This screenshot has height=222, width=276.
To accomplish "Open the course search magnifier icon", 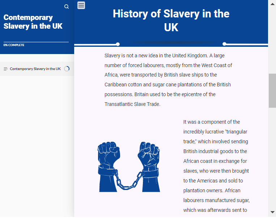I will point(66,7).
